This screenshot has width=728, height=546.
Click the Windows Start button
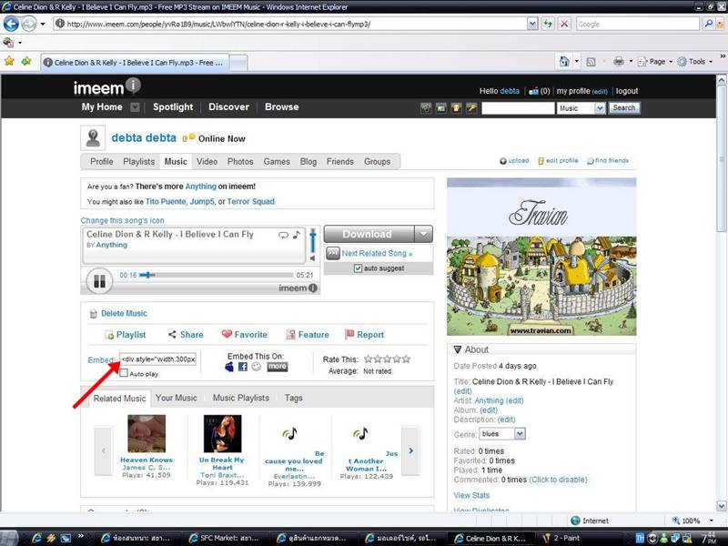point(9,538)
